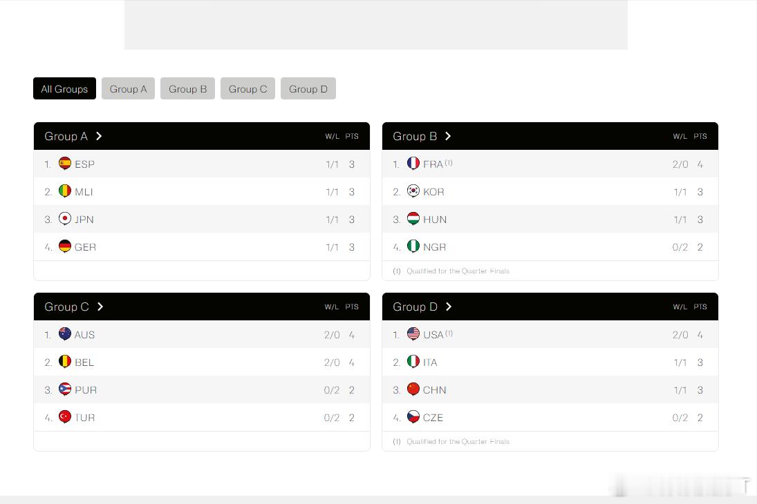Open the GER team link
The height and width of the screenshot is (504, 757).
(86, 247)
